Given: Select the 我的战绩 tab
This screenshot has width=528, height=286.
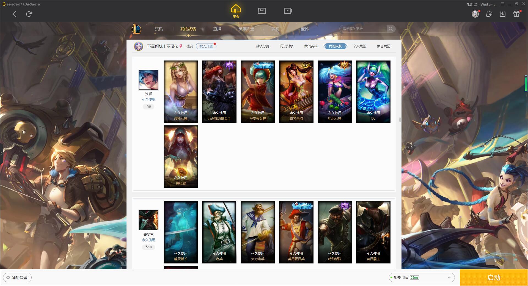Looking at the screenshot, I should point(188,29).
